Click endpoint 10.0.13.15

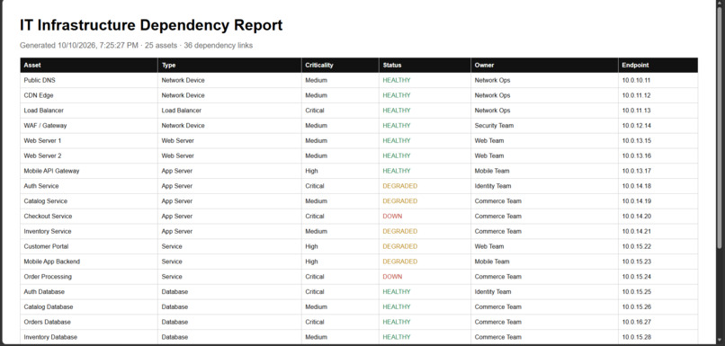point(636,140)
